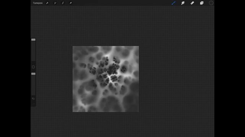Tap the square modify button in sidebar
245x137 pixels.
click(x=33, y=67)
